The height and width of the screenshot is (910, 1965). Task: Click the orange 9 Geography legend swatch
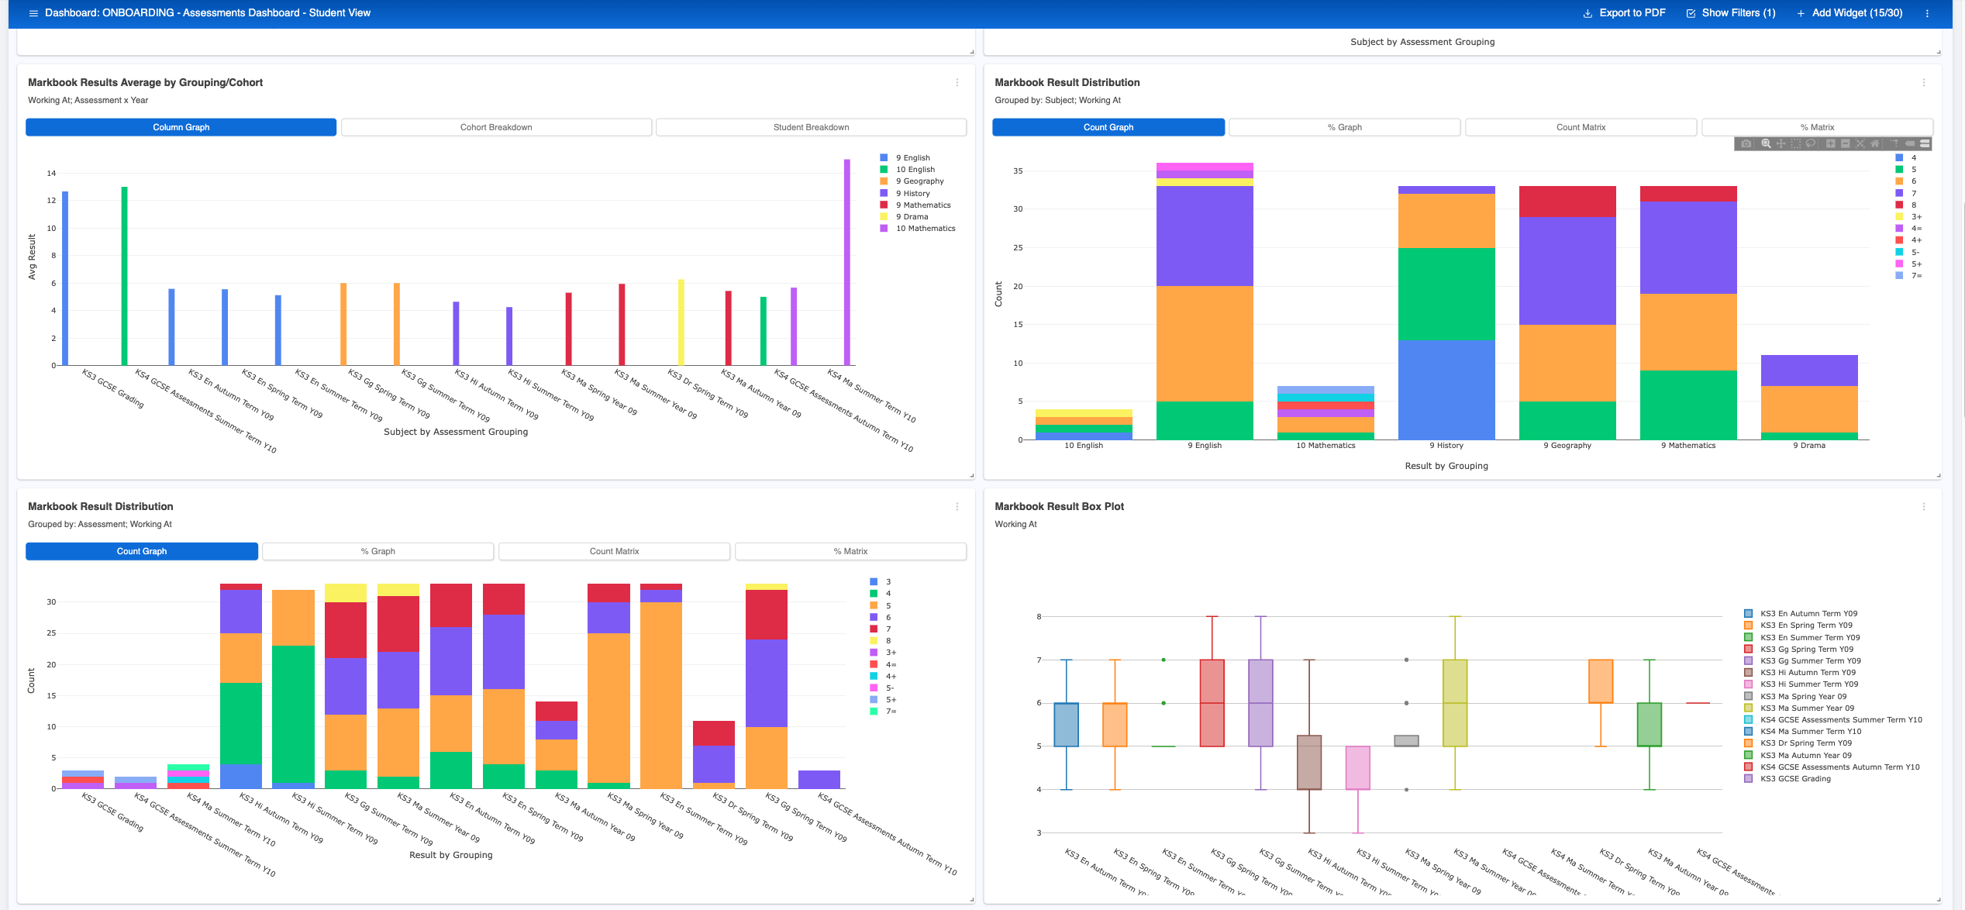point(884,181)
